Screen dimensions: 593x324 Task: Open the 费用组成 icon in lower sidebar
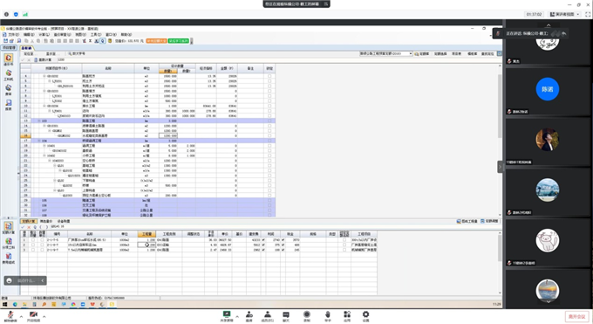pyautogui.click(x=9, y=259)
